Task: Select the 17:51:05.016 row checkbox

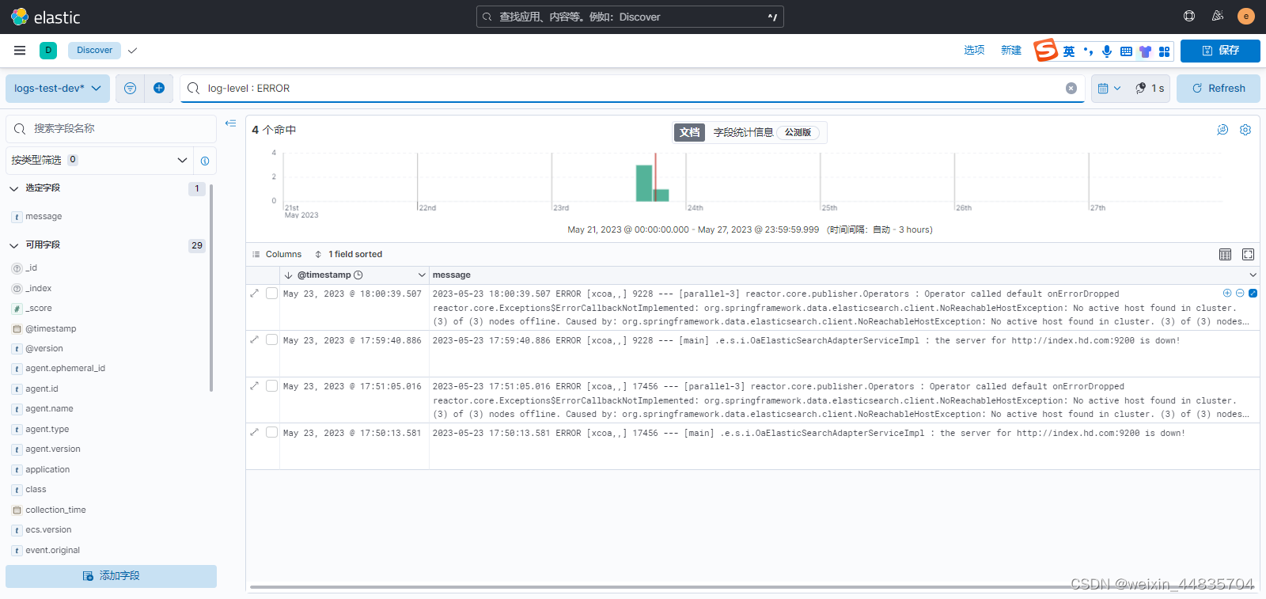Action: (271, 385)
